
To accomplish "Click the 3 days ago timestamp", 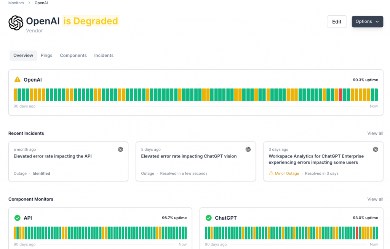I will click(x=278, y=149).
